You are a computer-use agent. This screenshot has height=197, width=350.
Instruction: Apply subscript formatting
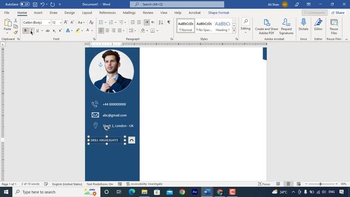[54, 31]
